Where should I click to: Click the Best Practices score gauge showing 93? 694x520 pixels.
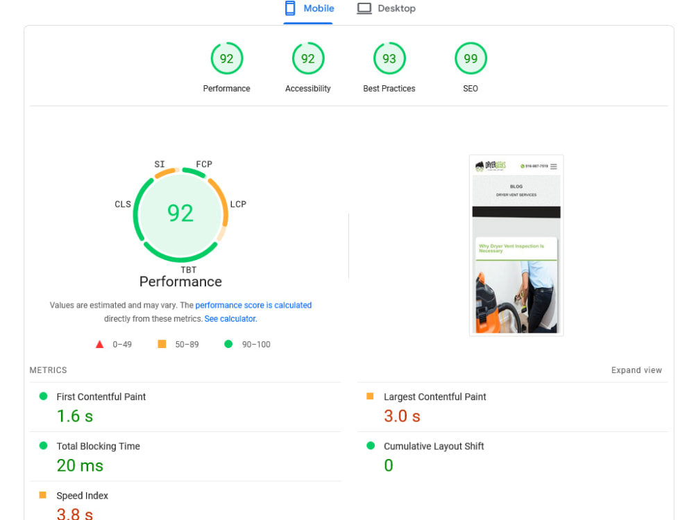[389, 58]
